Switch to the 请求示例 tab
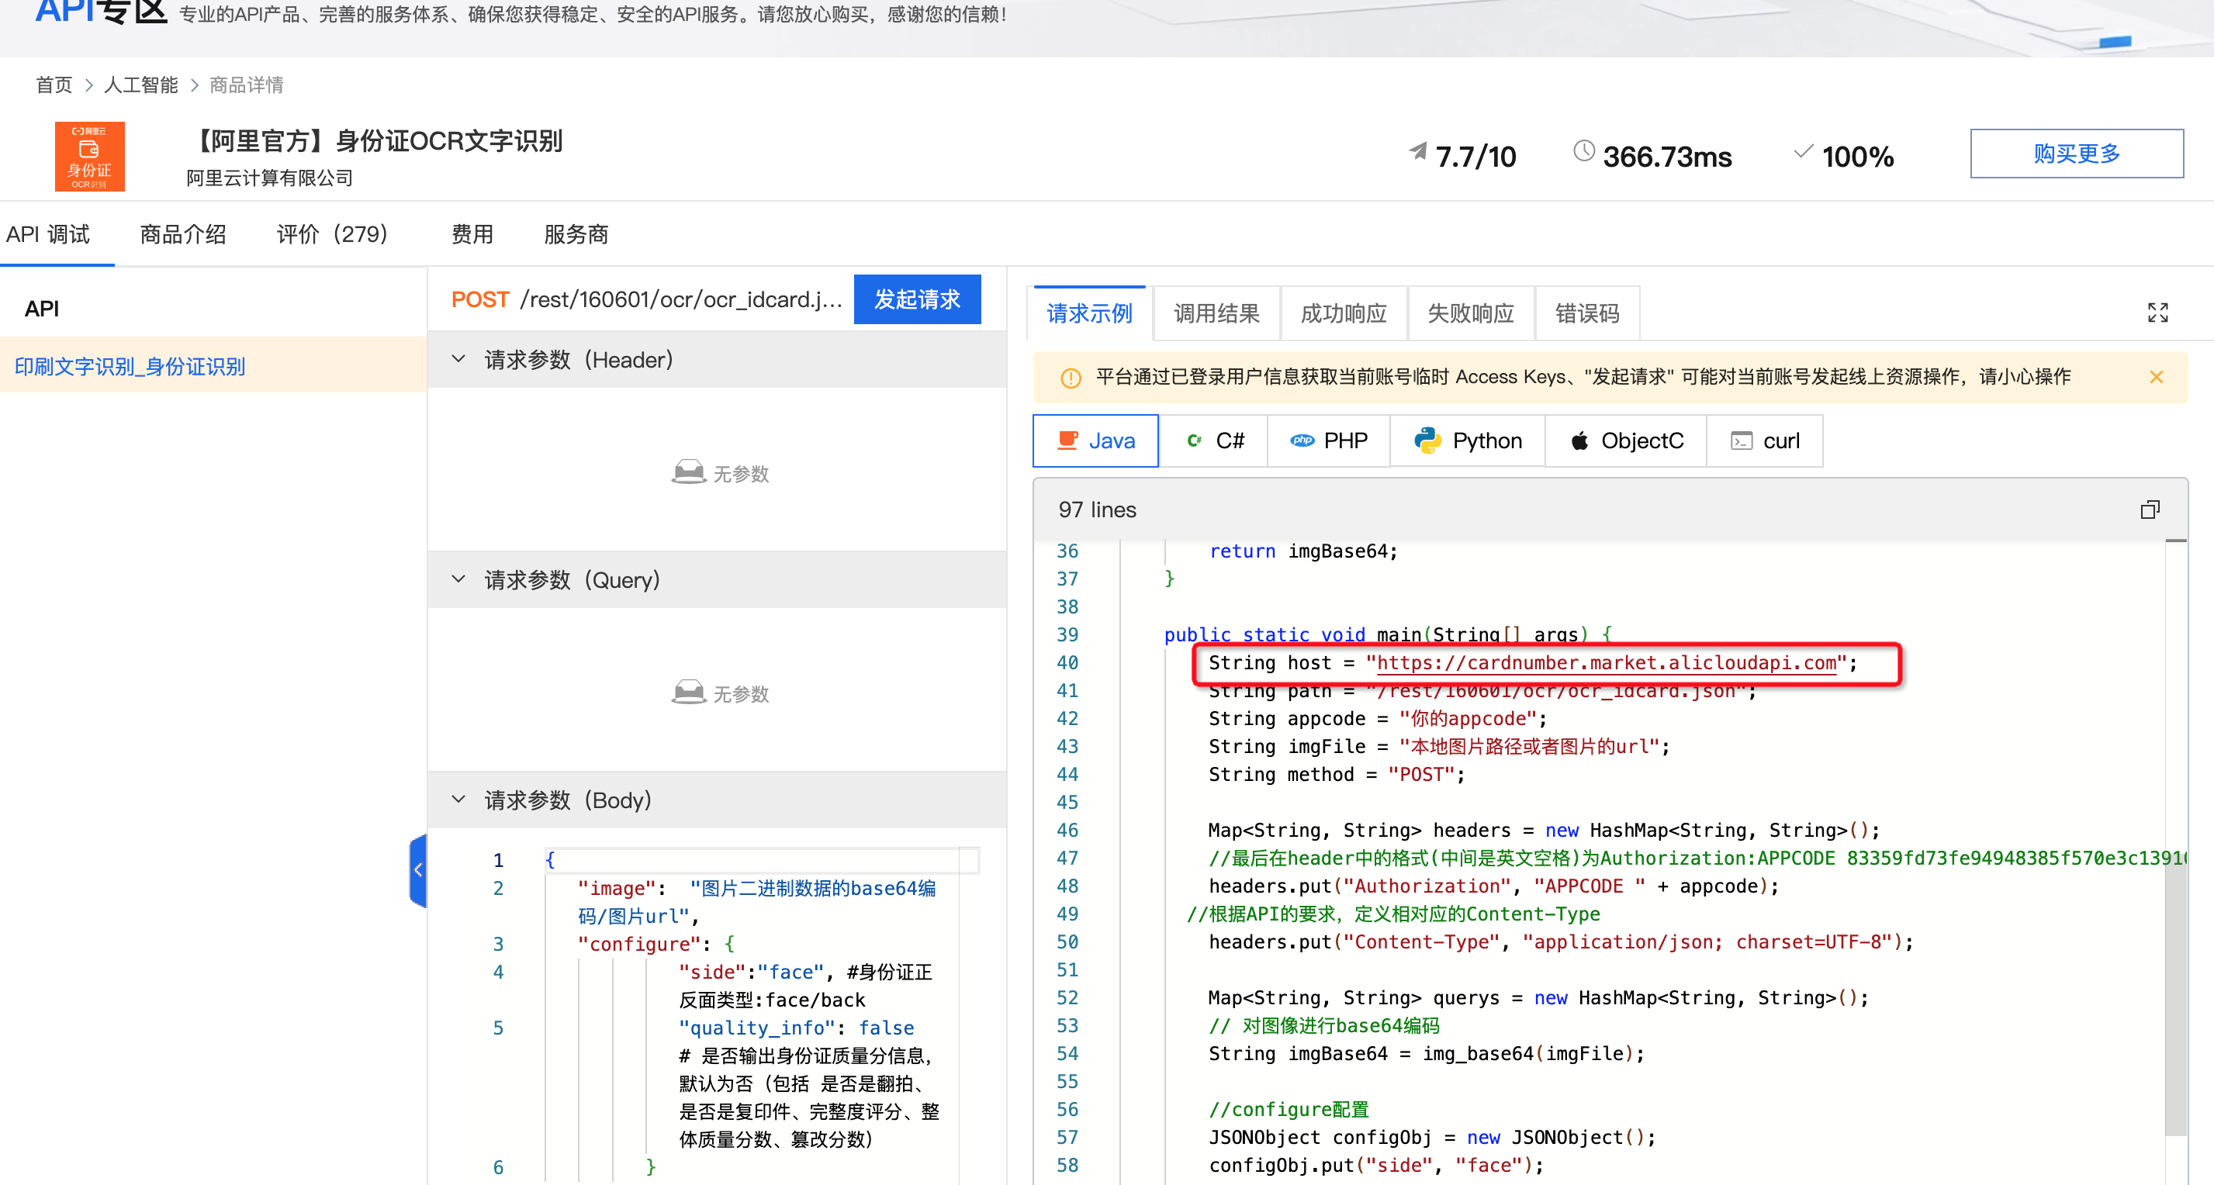2214x1185 pixels. click(x=1089, y=313)
